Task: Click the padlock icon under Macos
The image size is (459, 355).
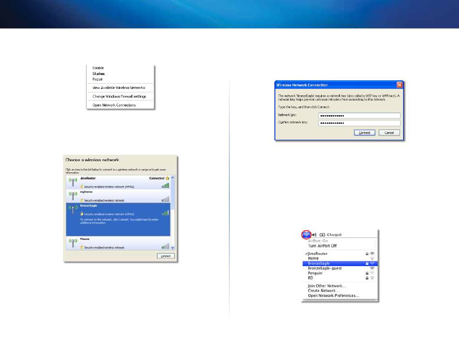Action: 82,248
